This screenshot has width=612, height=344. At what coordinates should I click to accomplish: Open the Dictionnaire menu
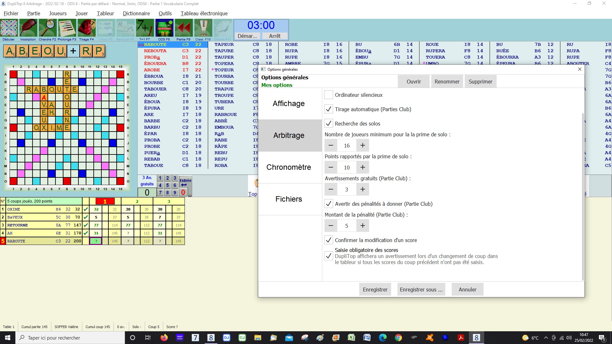[136, 13]
